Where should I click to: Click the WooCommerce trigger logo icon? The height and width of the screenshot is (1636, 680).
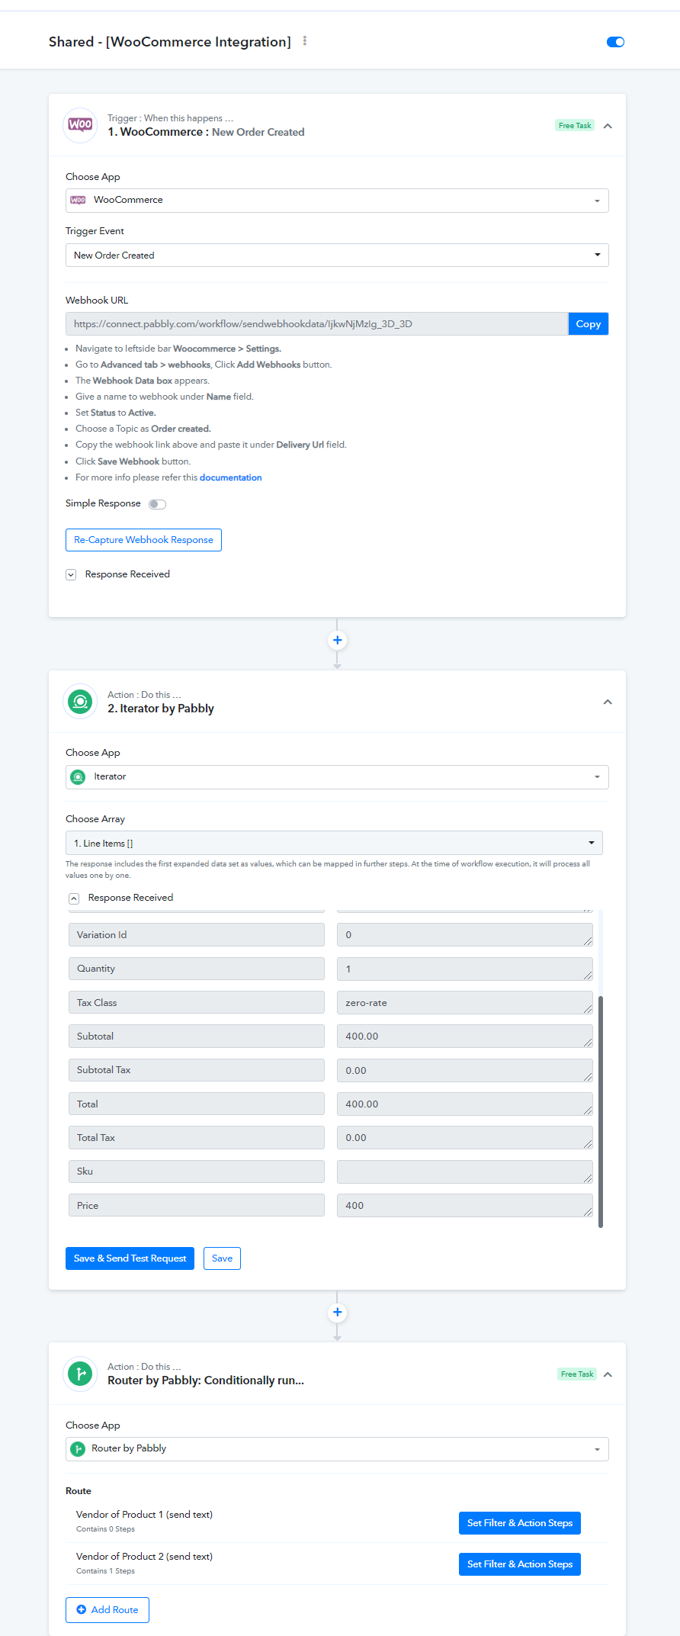tap(80, 125)
